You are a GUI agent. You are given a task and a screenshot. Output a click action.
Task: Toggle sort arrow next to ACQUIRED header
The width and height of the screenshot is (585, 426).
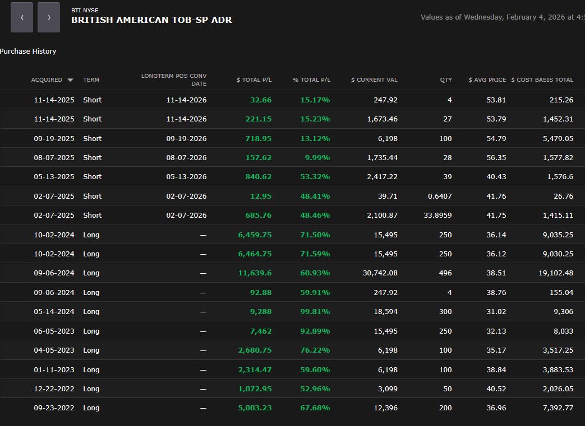pyautogui.click(x=70, y=80)
